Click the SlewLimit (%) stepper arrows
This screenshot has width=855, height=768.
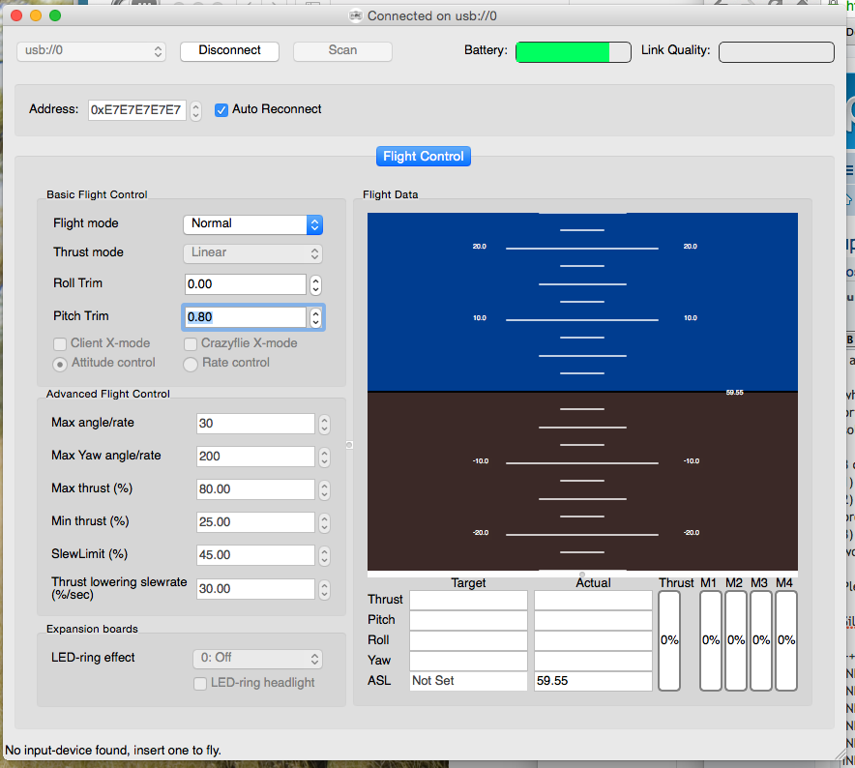click(x=324, y=555)
